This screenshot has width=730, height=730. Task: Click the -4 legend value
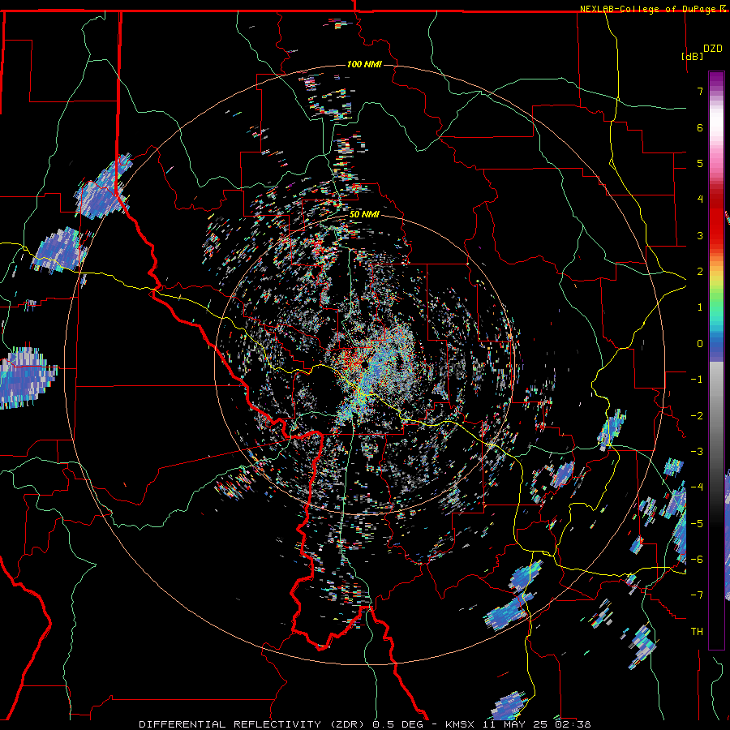[697, 487]
